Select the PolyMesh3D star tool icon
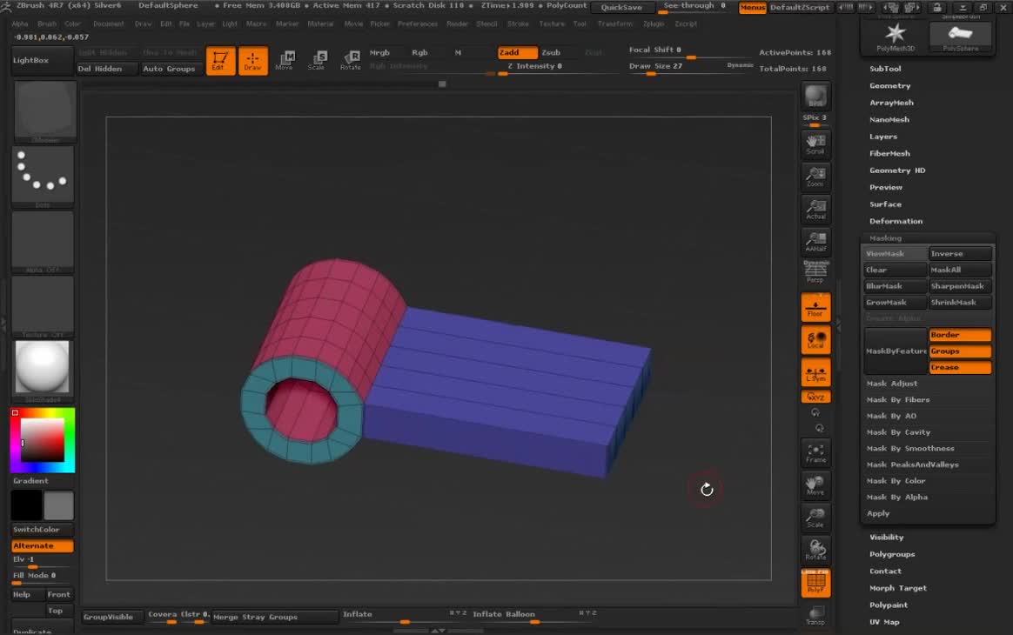 [895, 37]
